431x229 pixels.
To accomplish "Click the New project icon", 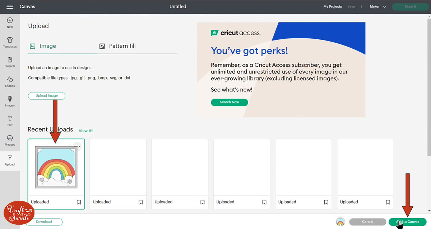I will 10,23.
